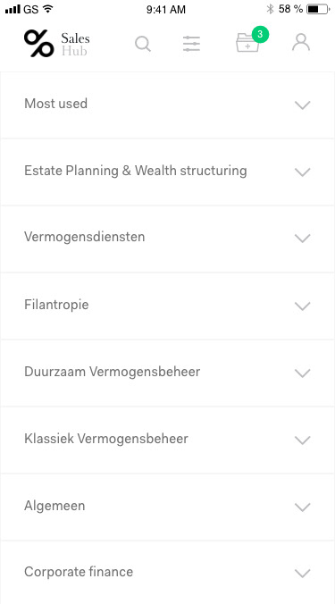
Task: Click the Sales Hub title text
Action: [75, 44]
